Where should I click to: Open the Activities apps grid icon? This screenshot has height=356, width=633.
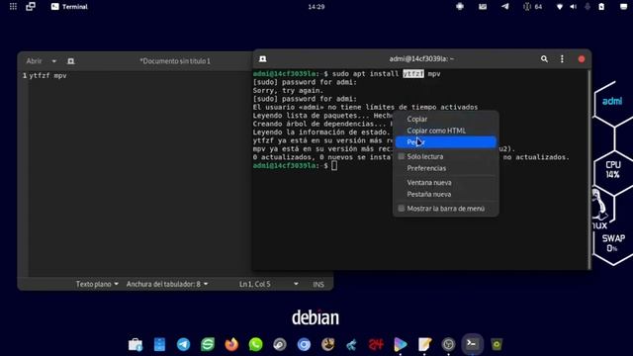(x=13, y=7)
